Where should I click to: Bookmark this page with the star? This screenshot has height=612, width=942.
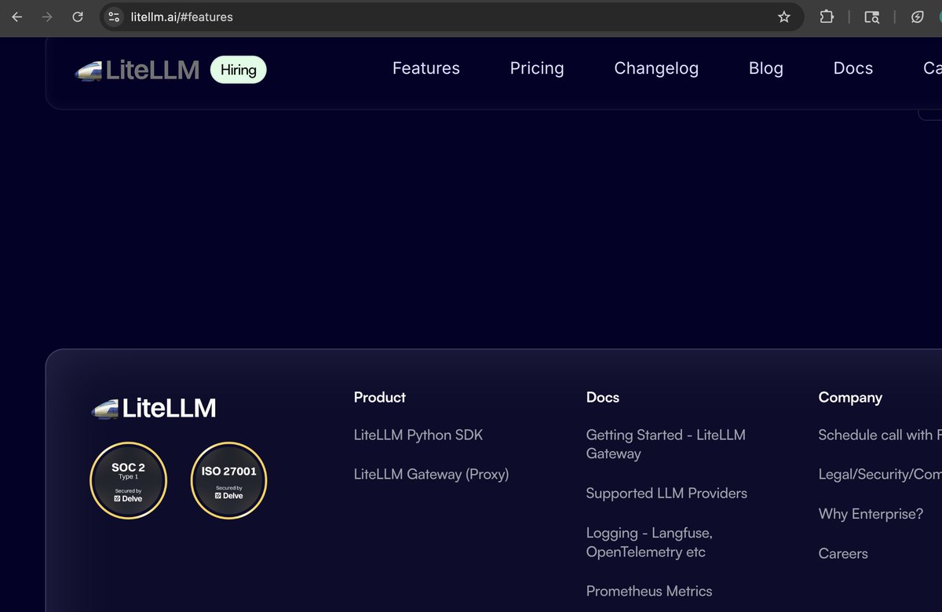point(783,16)
